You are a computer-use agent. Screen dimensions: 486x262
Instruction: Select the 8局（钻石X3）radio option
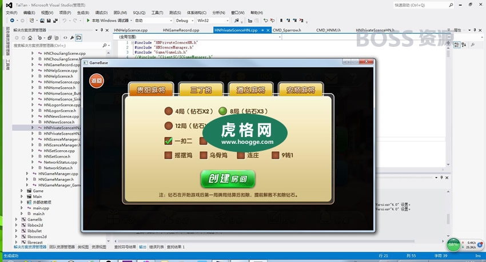pos(222,111)
